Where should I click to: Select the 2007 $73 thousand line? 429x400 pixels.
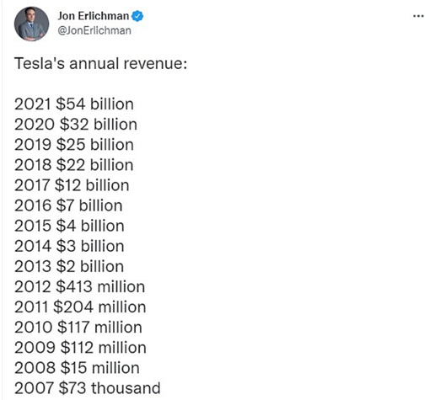tap(88, 388)
